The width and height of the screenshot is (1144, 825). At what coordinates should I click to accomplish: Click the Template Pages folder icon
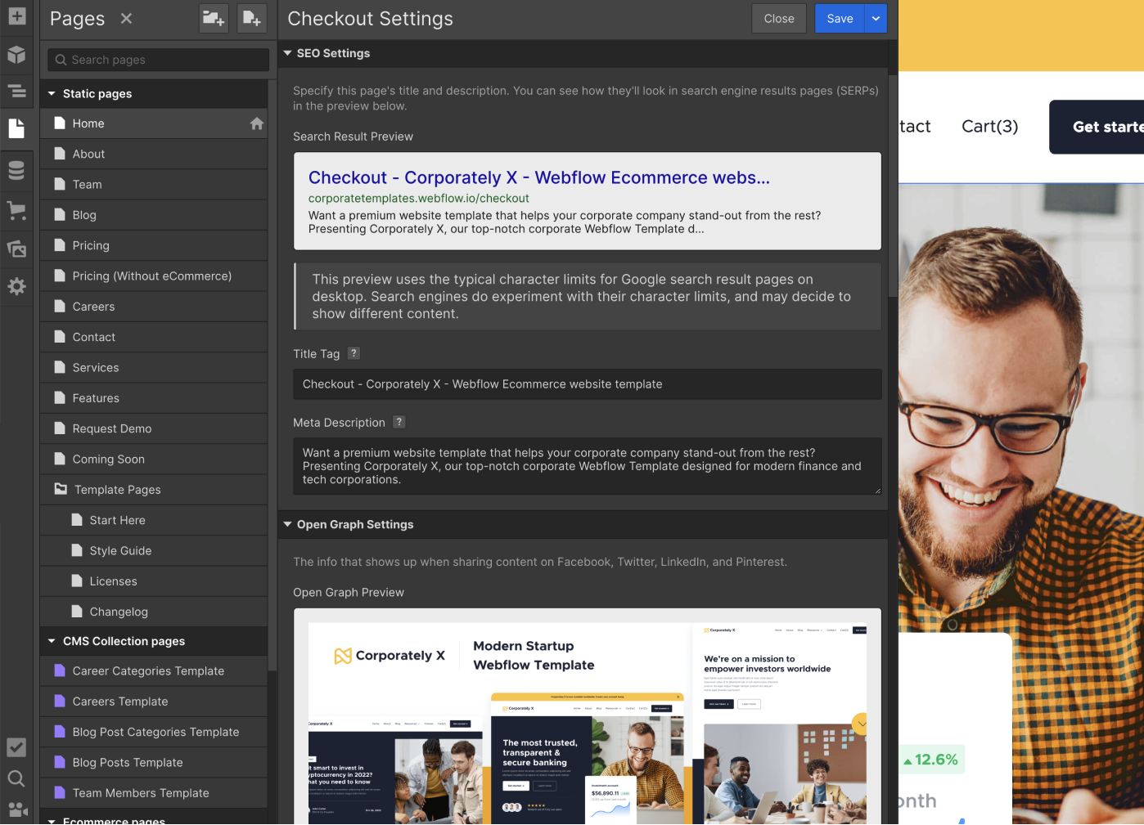tap(61, 489)
